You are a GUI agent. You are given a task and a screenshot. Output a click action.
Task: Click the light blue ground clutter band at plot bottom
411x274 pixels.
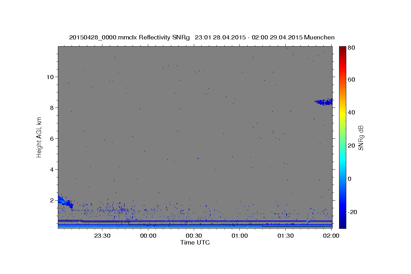[195, 226]
